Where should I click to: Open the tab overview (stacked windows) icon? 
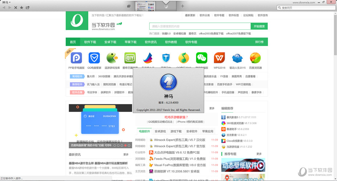click(129, 6)
